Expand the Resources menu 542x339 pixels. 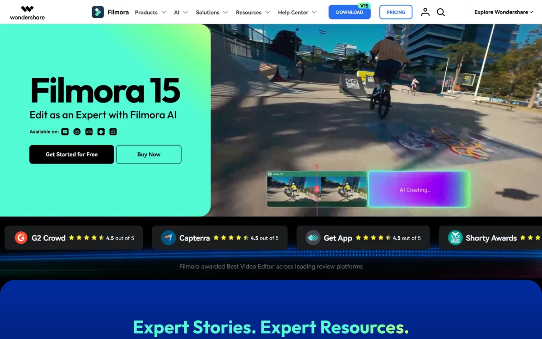[253, 12]
